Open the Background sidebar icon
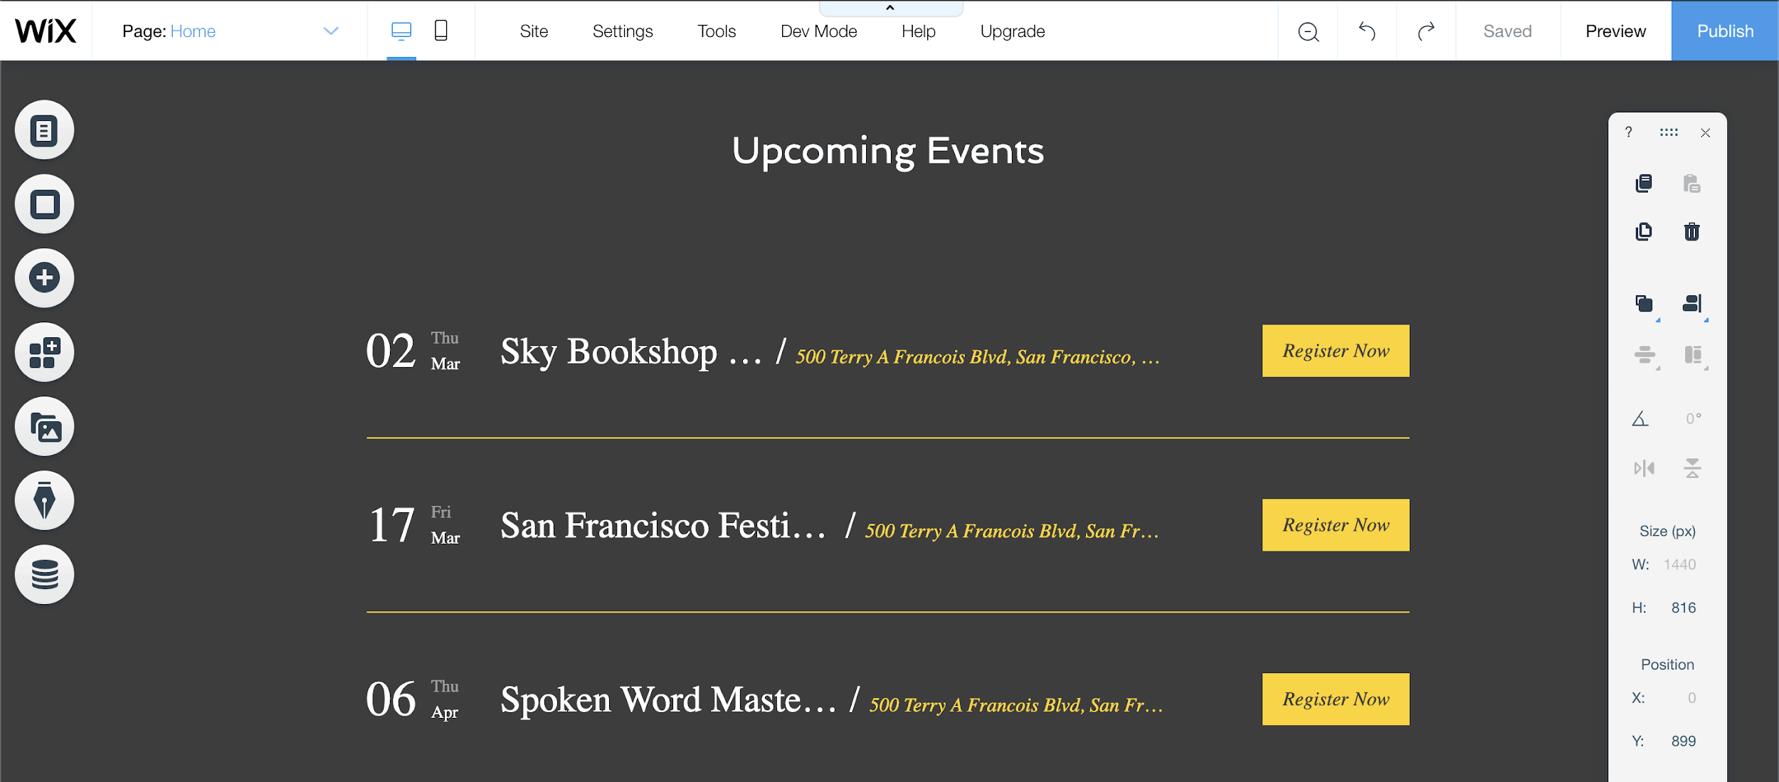Image resolution: width=1779 pixels, height=782 pixels. [x=44, y=204]
